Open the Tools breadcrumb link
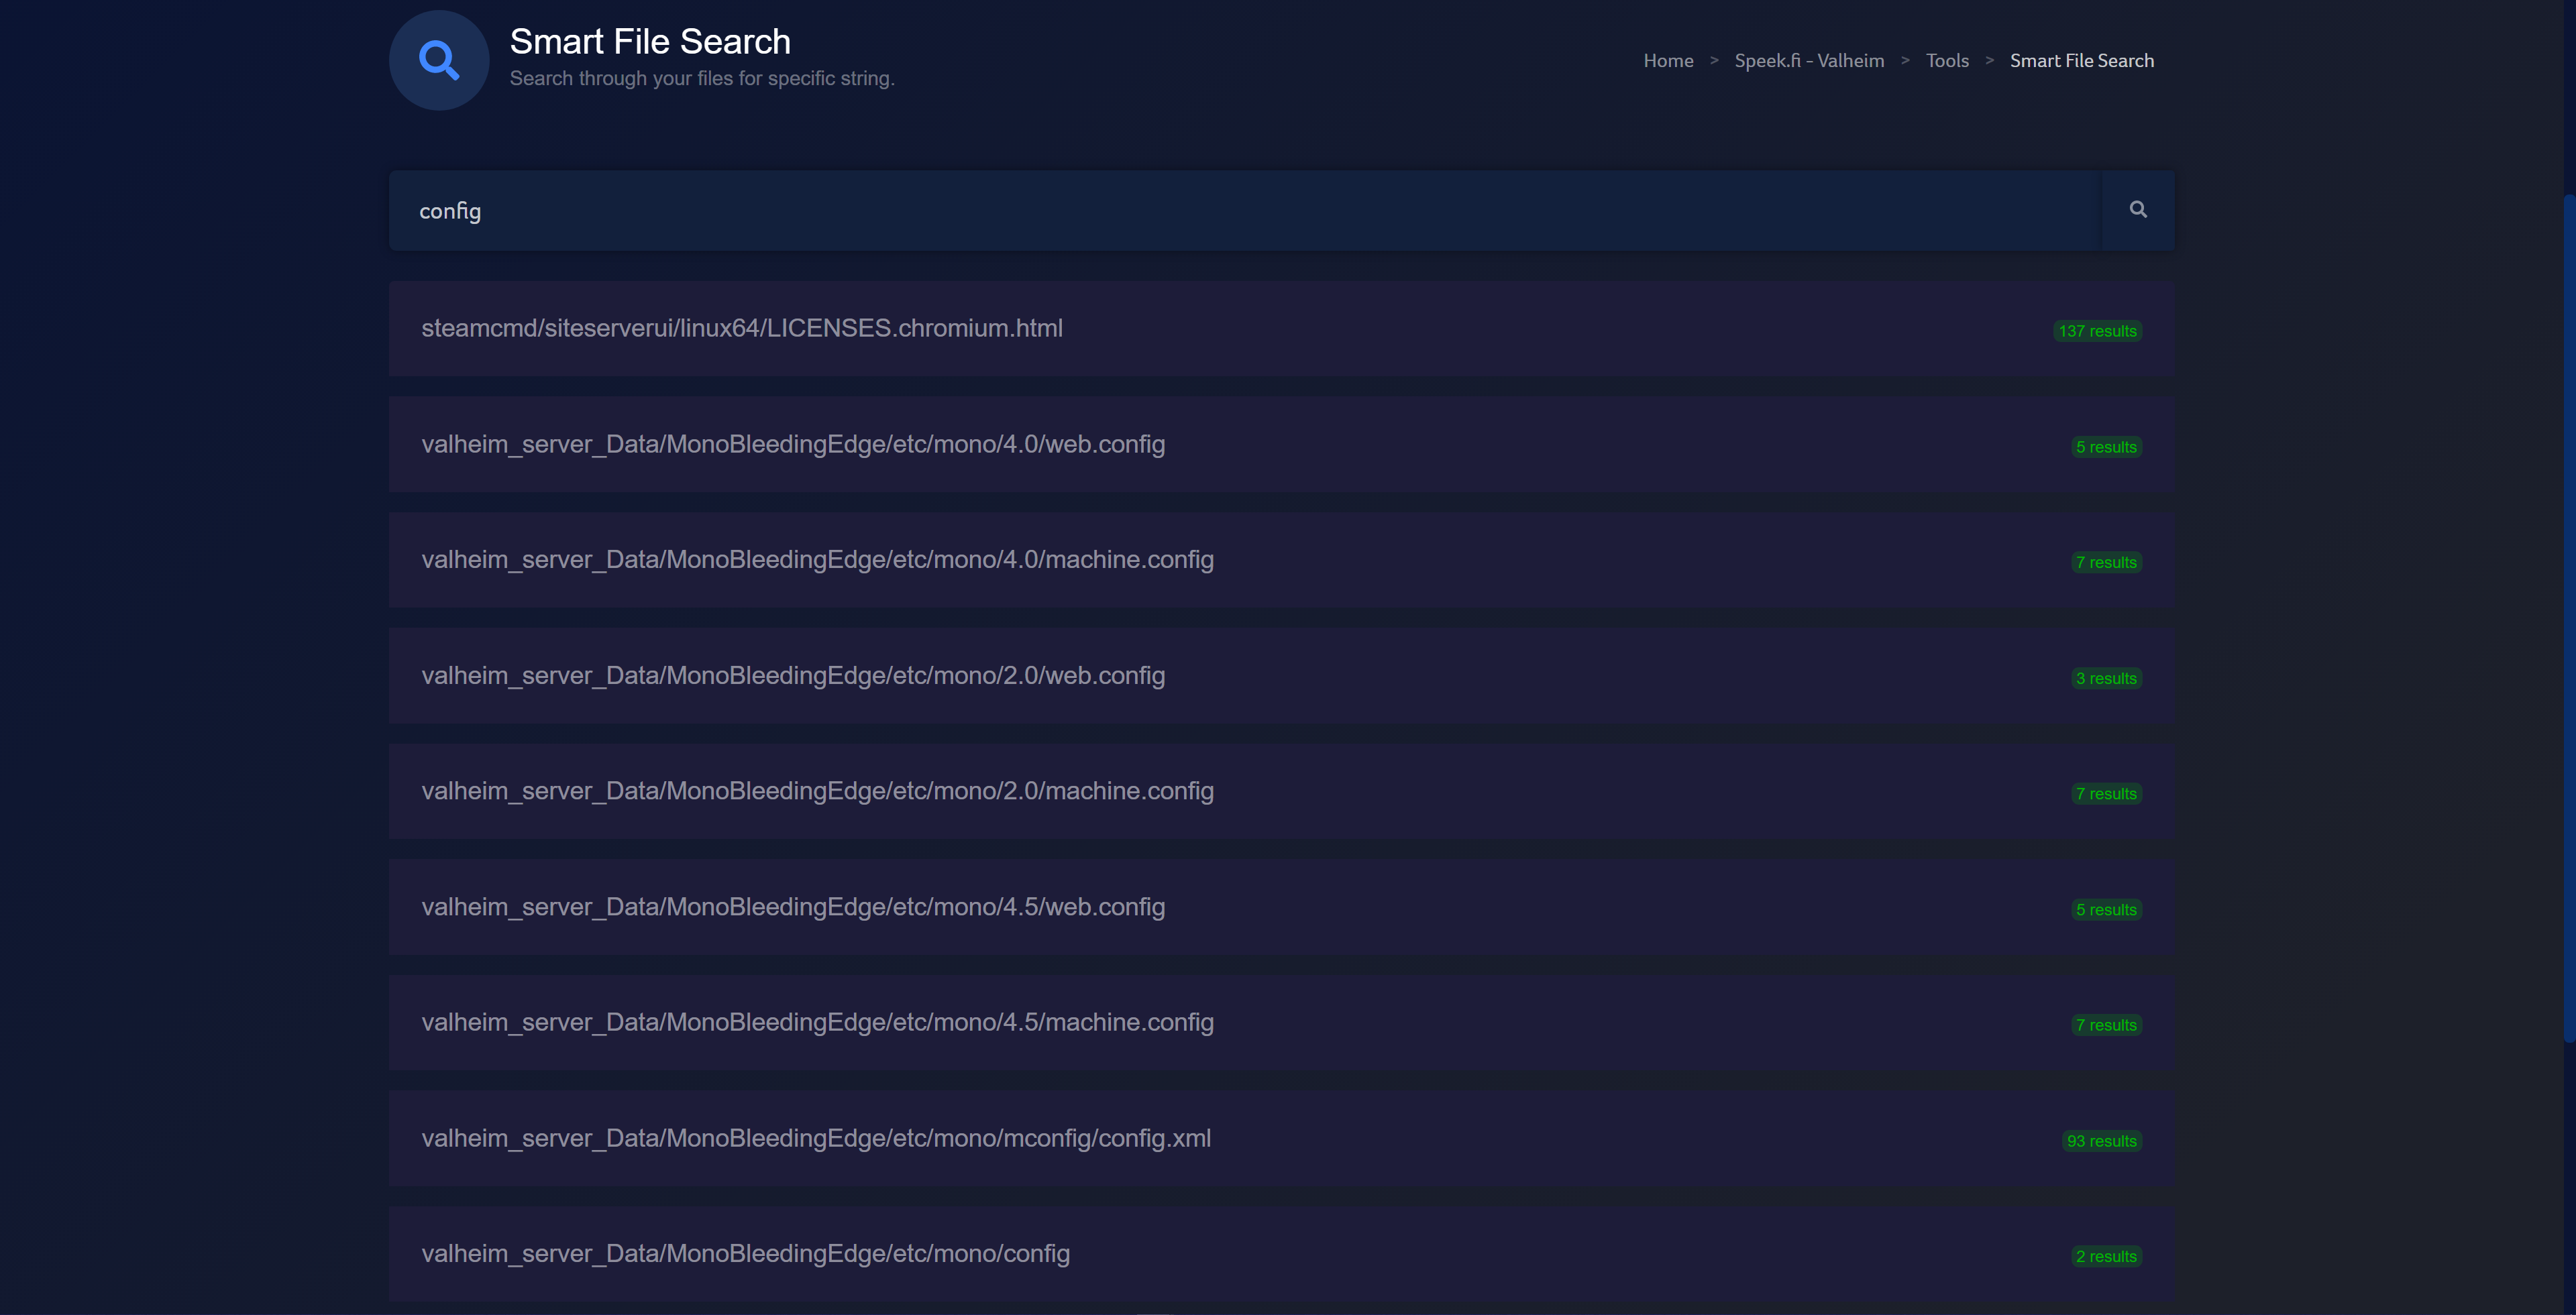The height and width of the screenshot is (1315, 2576). click(x=1947, y=61)
